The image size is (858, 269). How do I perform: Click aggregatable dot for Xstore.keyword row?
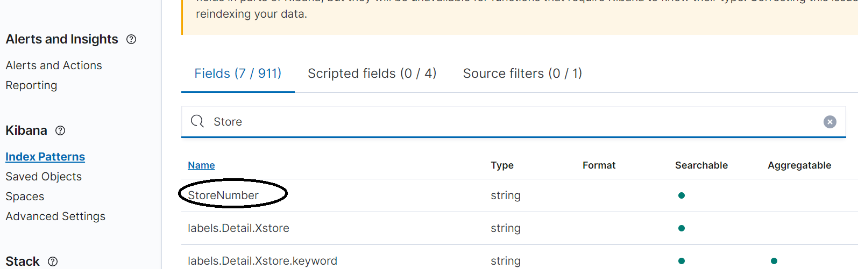774,261
